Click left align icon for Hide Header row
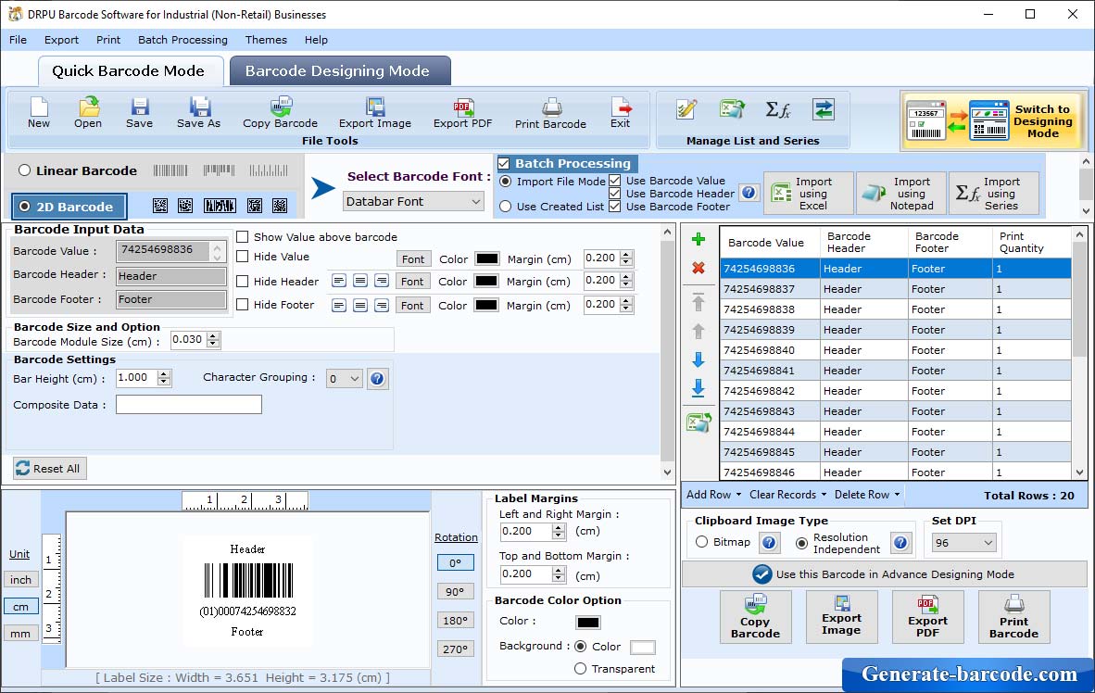Screen dimensions: 1095x693 339,281
